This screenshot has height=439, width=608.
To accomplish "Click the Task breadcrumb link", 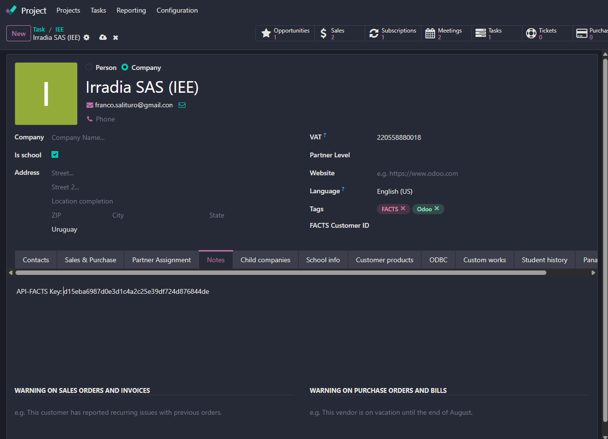I will [39, 30].
